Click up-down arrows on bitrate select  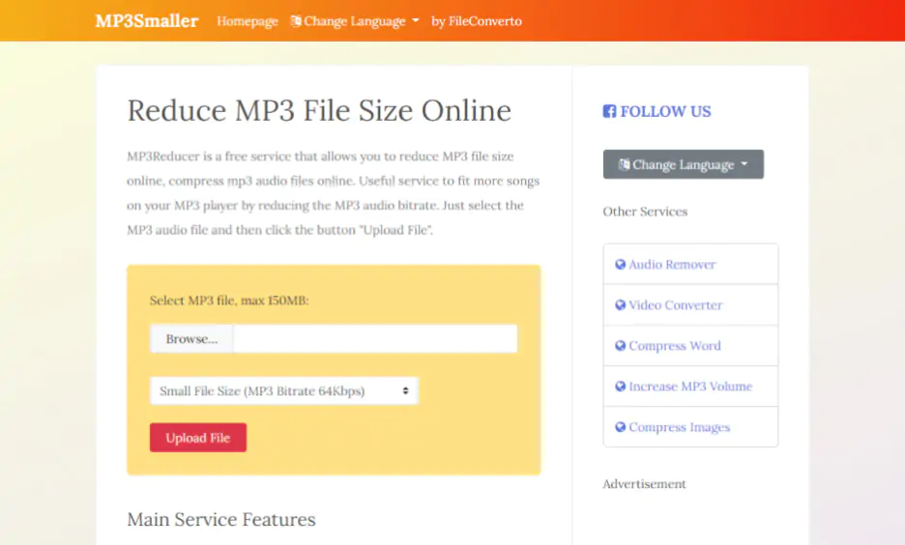[406, 390]
